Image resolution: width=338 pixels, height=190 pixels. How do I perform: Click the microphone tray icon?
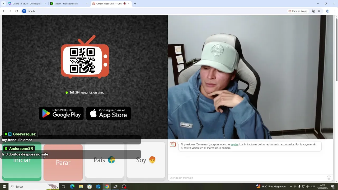(299, 187)
